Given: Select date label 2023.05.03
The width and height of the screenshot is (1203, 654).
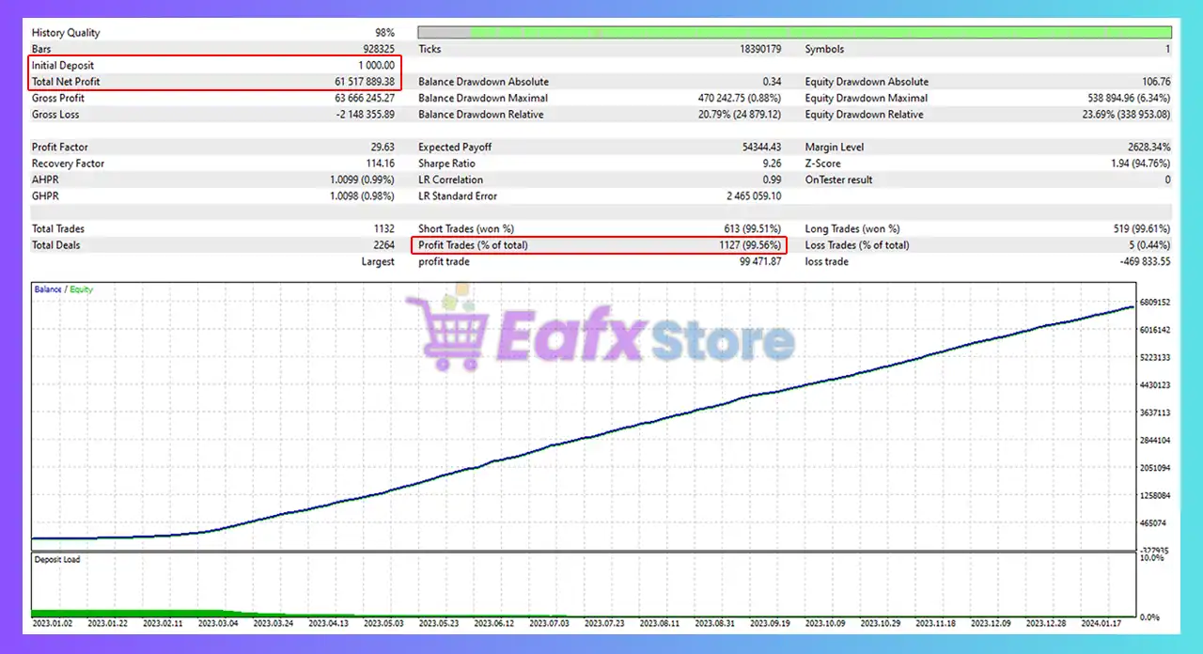Looking at the screenshot, I should (x=383, y=622).
